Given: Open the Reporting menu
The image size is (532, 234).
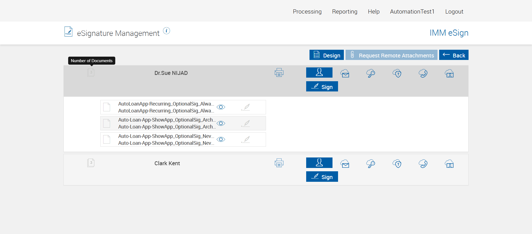Looking at the screenshot, I should (x=345, y=12).
